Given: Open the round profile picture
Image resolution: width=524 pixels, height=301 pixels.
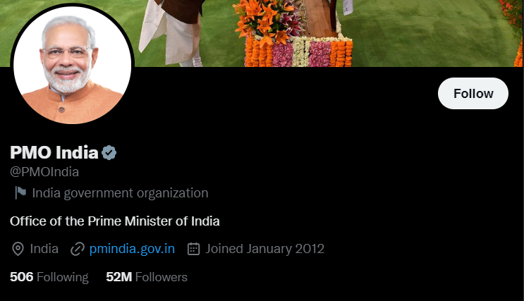Looking at the screenshot, I should (72, 64).
